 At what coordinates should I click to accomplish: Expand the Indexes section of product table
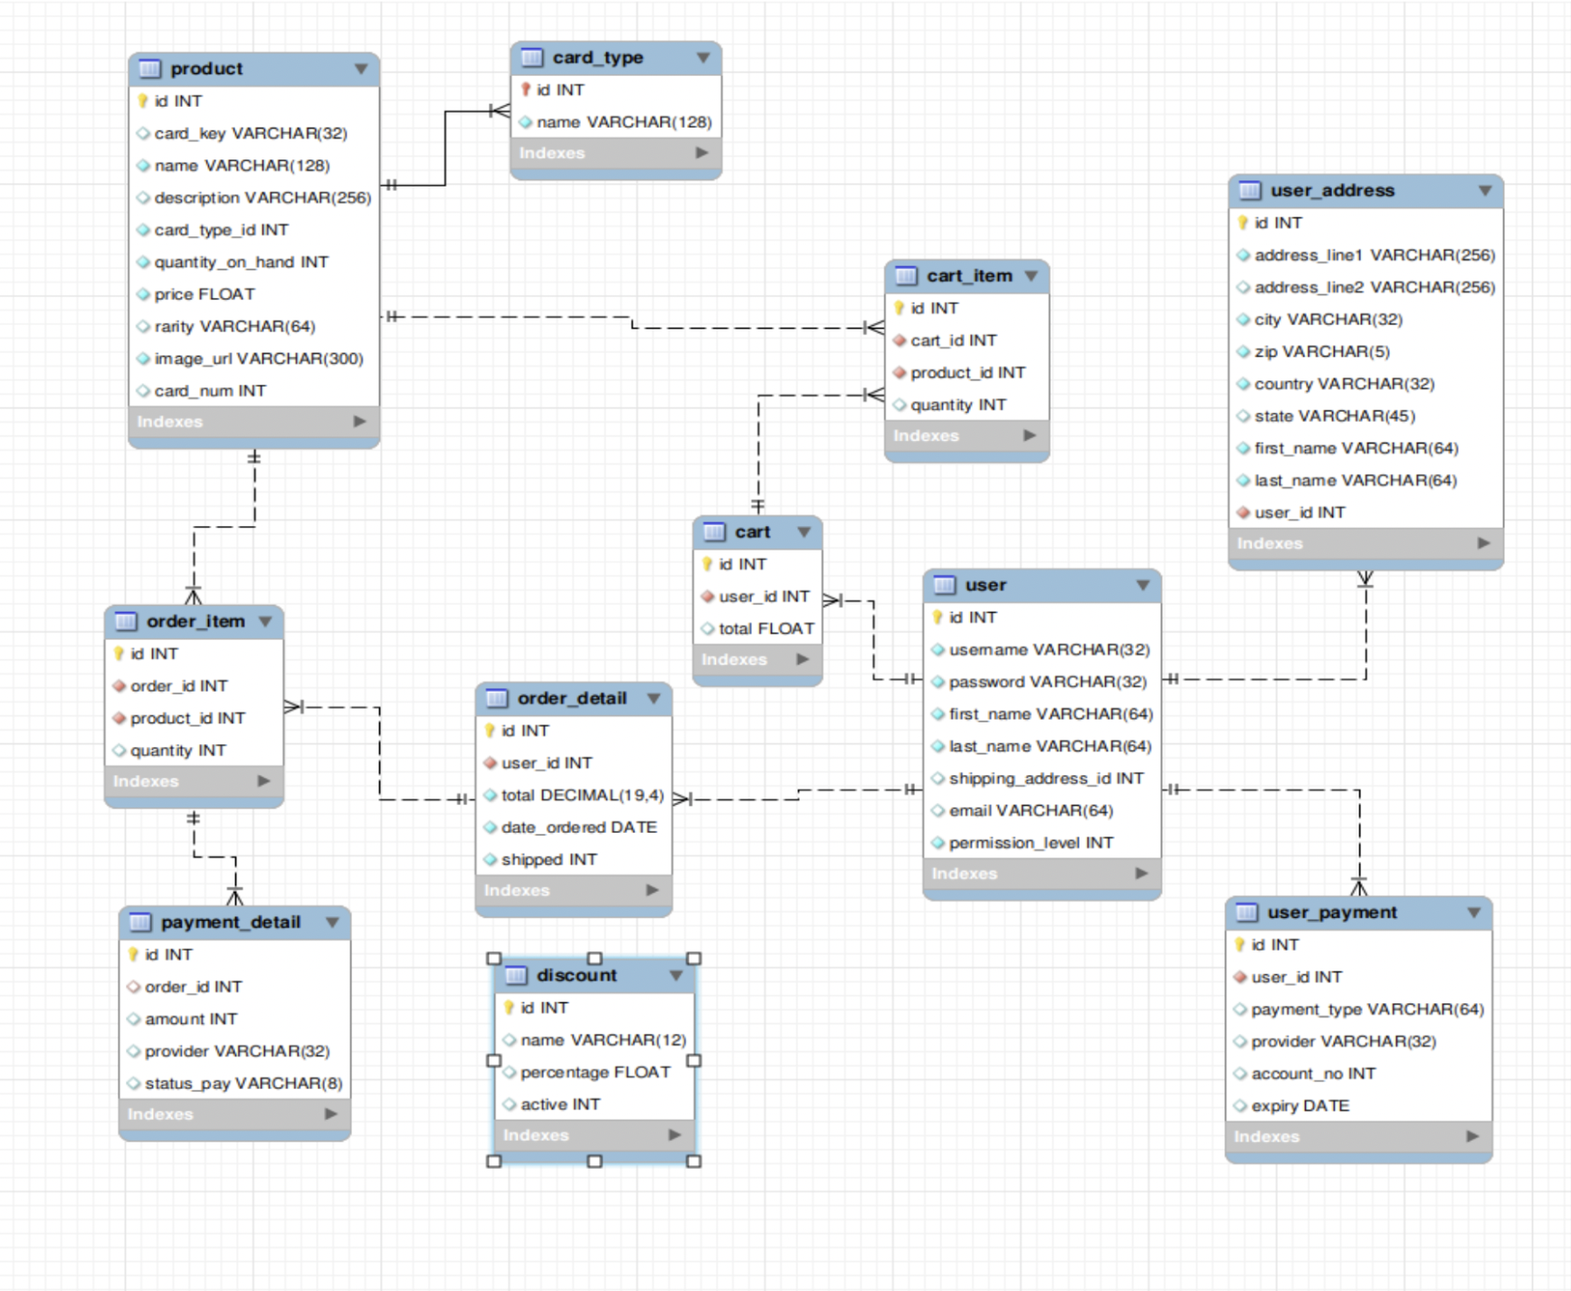[x=360, y=422]
